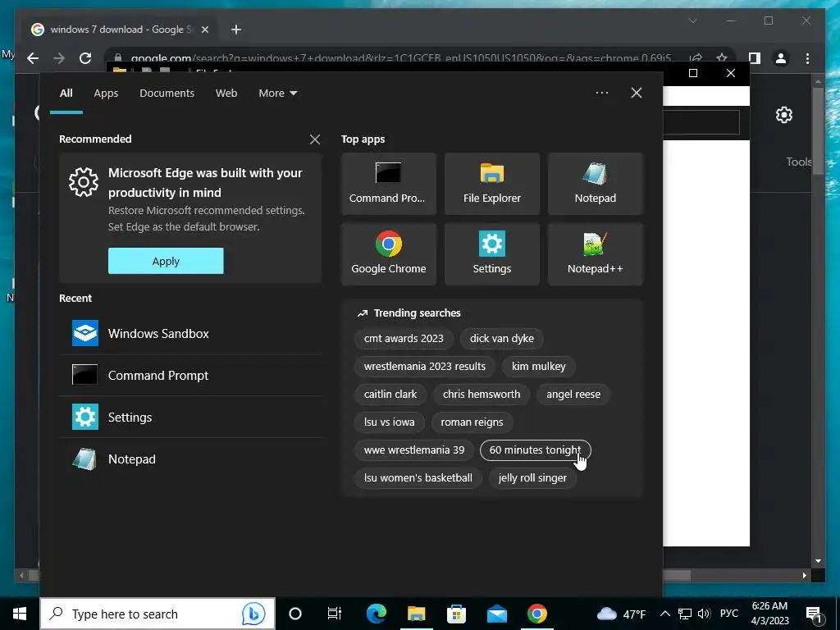The height and width of the screenshot is (630, 840).
Task: Search trending '60 minutes tonight'
Action: [x=535, y=450]
